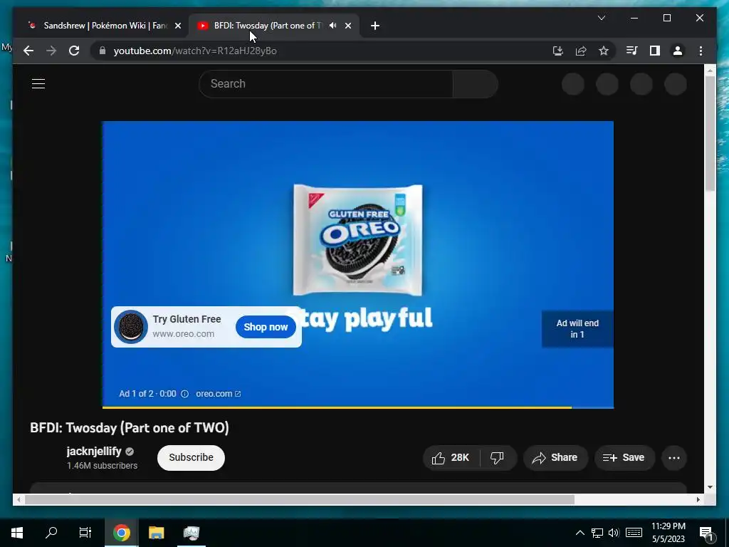The height and width of the screenshot is (547, 729).
Task: Reload the page with refresh icon
Action: pyautogui.click(x=74, y=51)
